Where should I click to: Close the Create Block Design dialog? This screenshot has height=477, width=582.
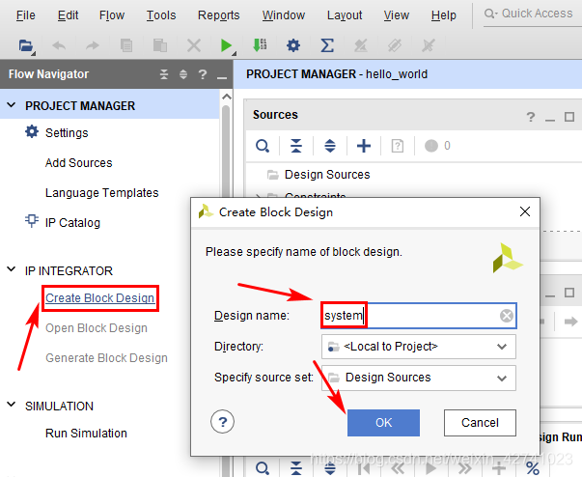click(525, 211)
